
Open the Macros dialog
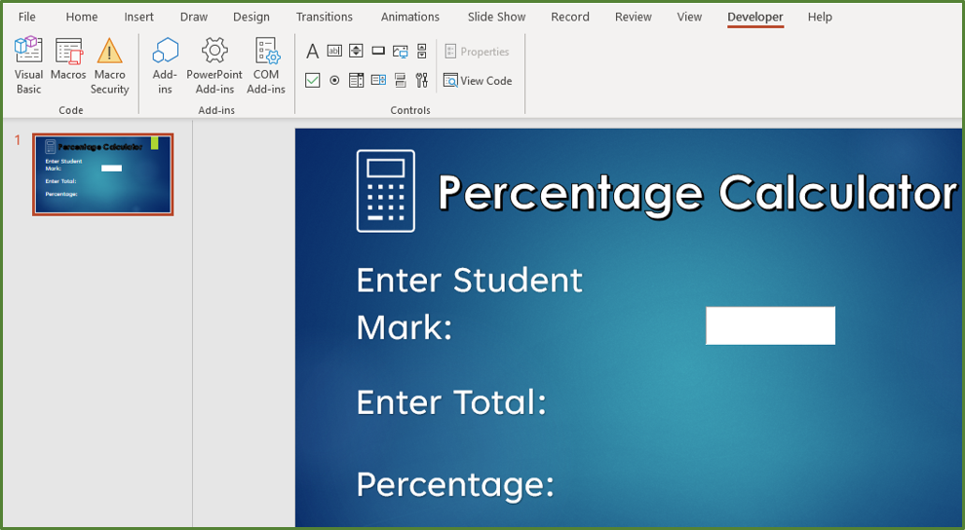tap(68, 59)
